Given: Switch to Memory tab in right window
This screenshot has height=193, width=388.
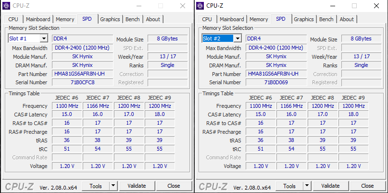Looking at the screenshot, I should pos(259,19).
